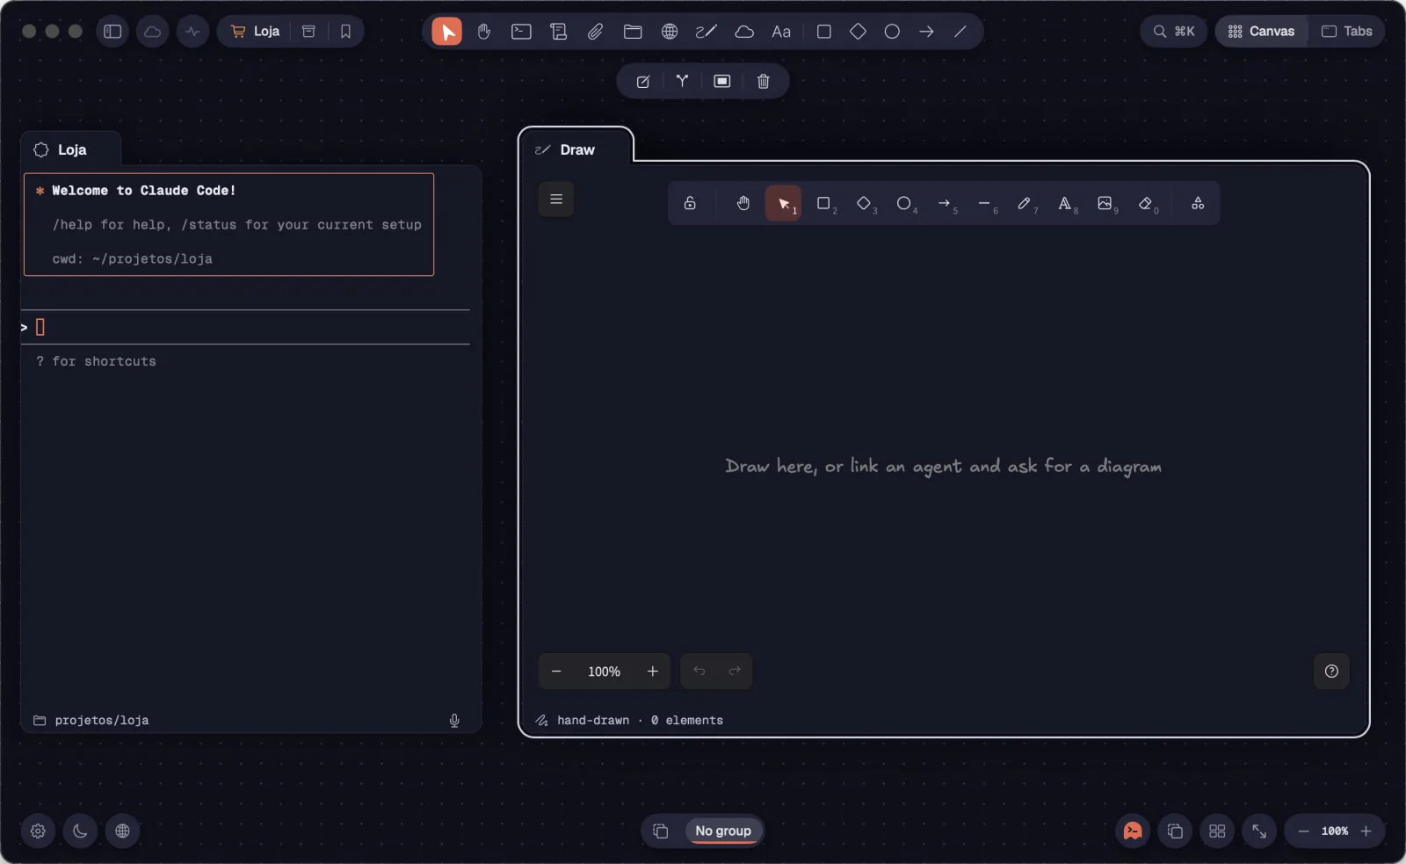Select the insert image tool in Draw panel
This screenshot has width=1406, height=864.
click(x=1106, y=204)
